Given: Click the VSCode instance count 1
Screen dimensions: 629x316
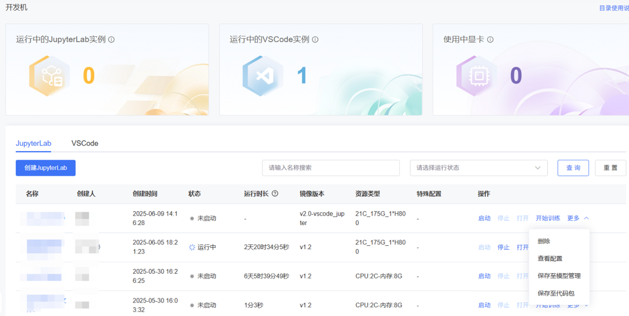Looking at the screenshot, I should click(x=302, y=76).
